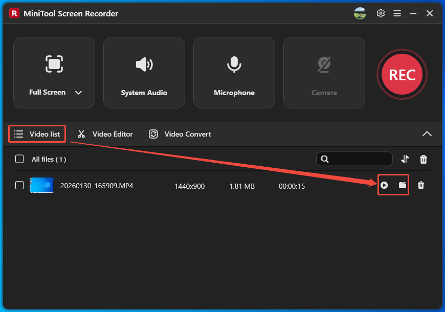Type in the video search field
The image size is (445, 312).
(x=358, y=159)
